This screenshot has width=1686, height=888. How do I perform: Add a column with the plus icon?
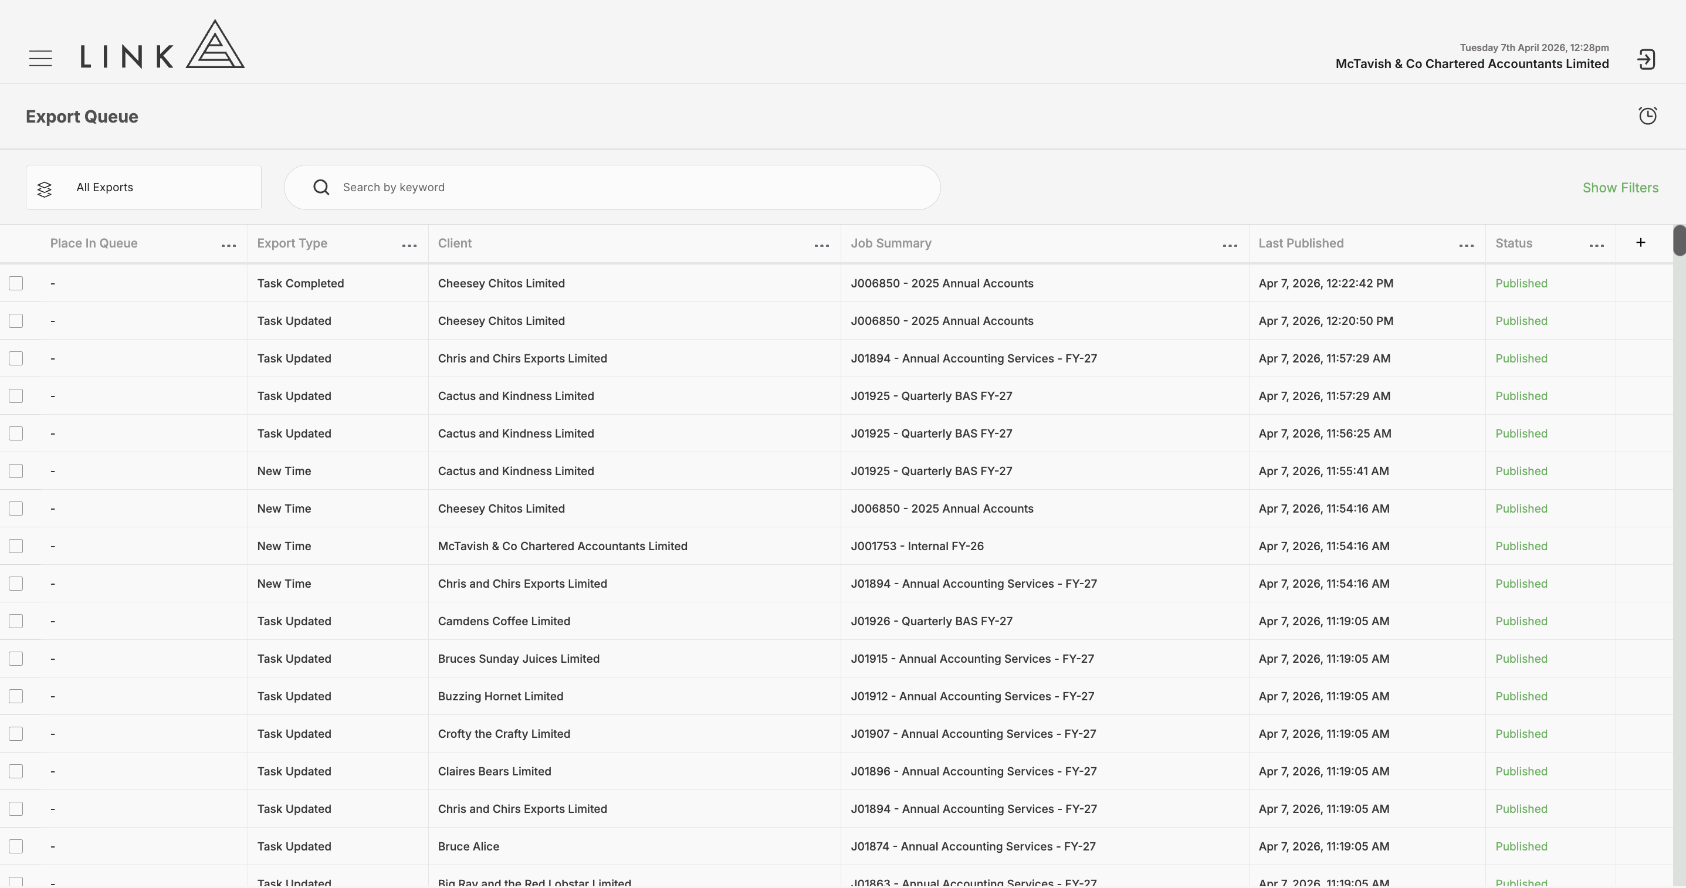1640,243
